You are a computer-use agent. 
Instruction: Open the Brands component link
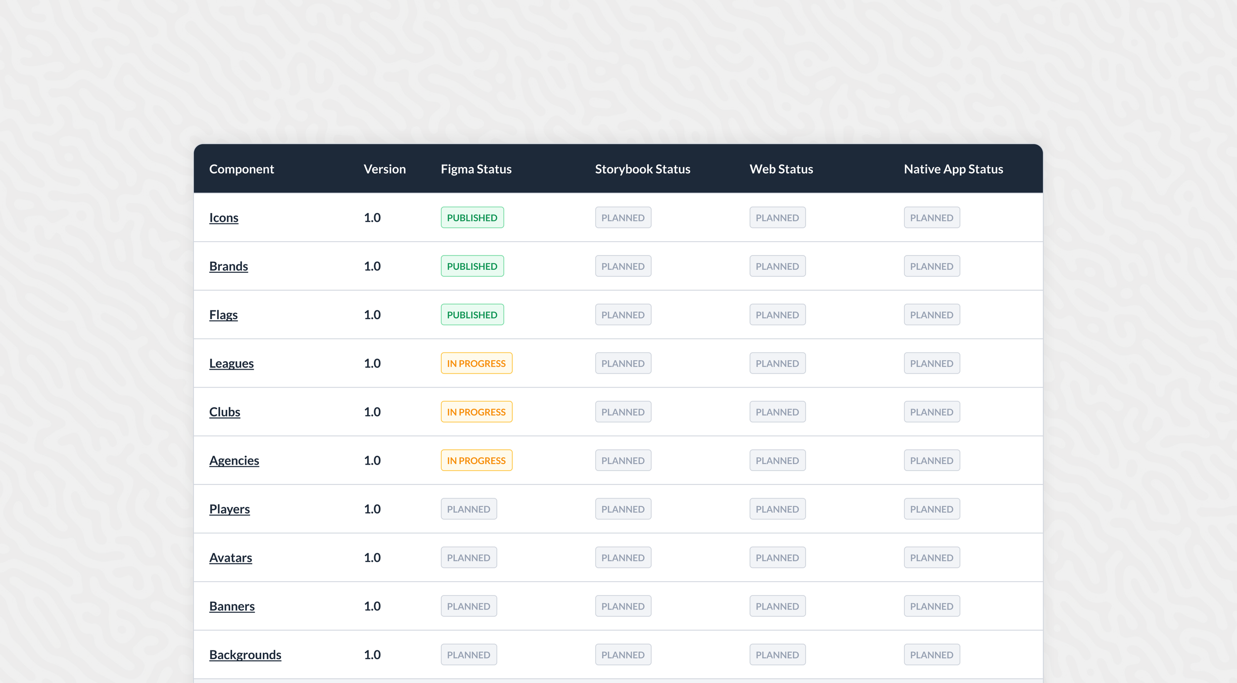tap(229, 266)
